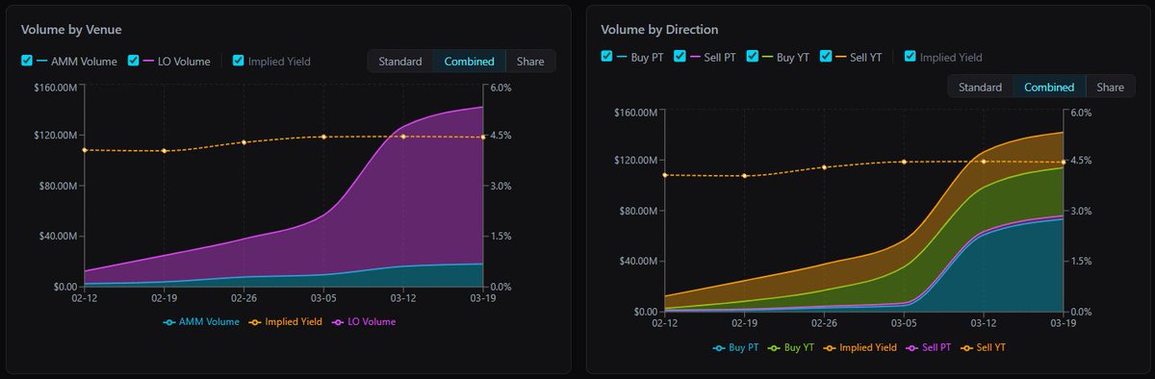Uncheck the Buy PT checkbox
This screenshot has width=1155, height=379.
pyautogui.click(x=606, y=57)
